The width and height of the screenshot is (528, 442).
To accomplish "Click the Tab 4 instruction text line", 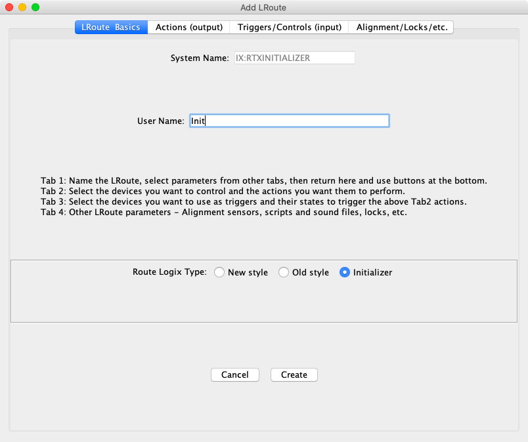I will tap(223, 212).
